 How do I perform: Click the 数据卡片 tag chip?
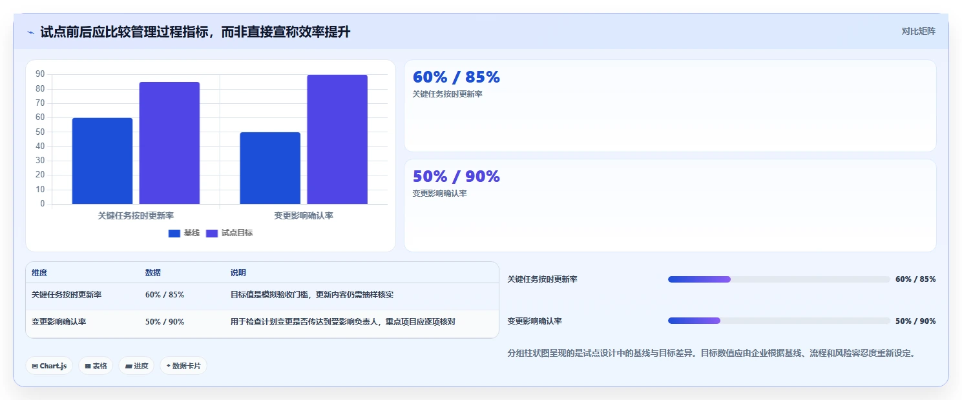183,366
